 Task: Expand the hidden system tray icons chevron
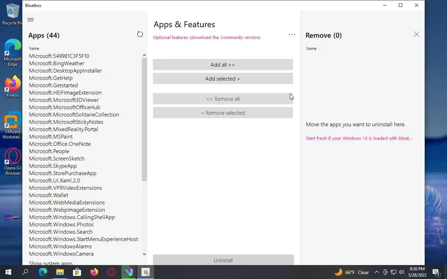pos(376,272)
